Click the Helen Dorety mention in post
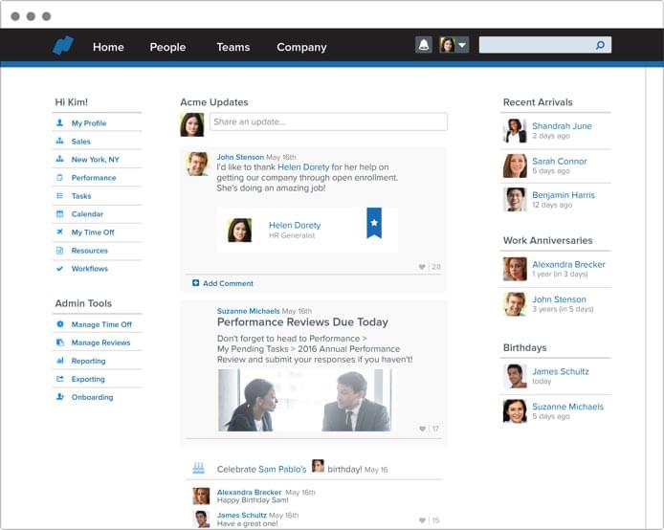Screen dimensions: 664x530 click(303, 167)
